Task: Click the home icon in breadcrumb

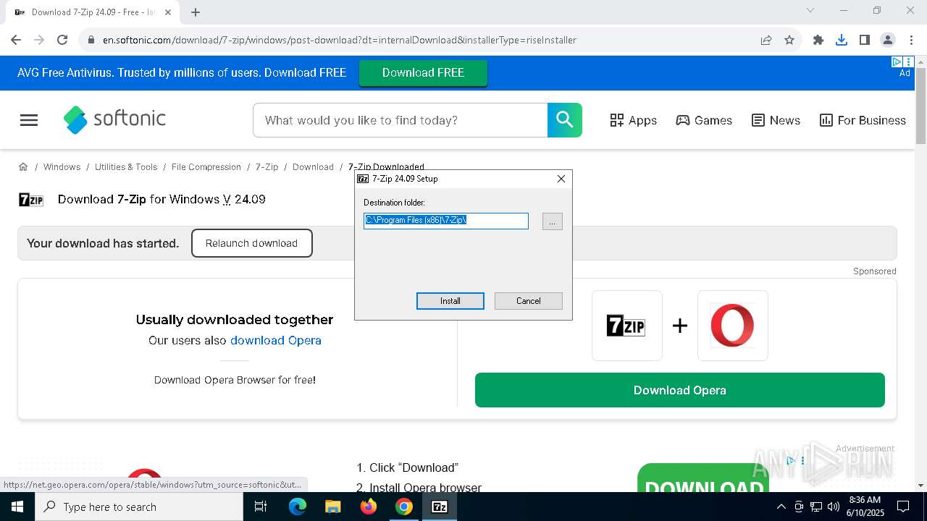Action: 23,166
